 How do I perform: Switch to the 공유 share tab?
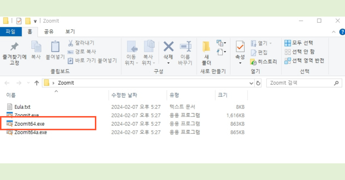(49, 32)
